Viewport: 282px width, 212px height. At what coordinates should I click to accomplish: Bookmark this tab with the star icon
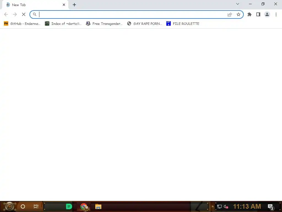(238, 14)
